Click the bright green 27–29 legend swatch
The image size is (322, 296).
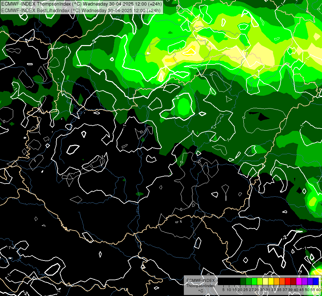(254, 281)
